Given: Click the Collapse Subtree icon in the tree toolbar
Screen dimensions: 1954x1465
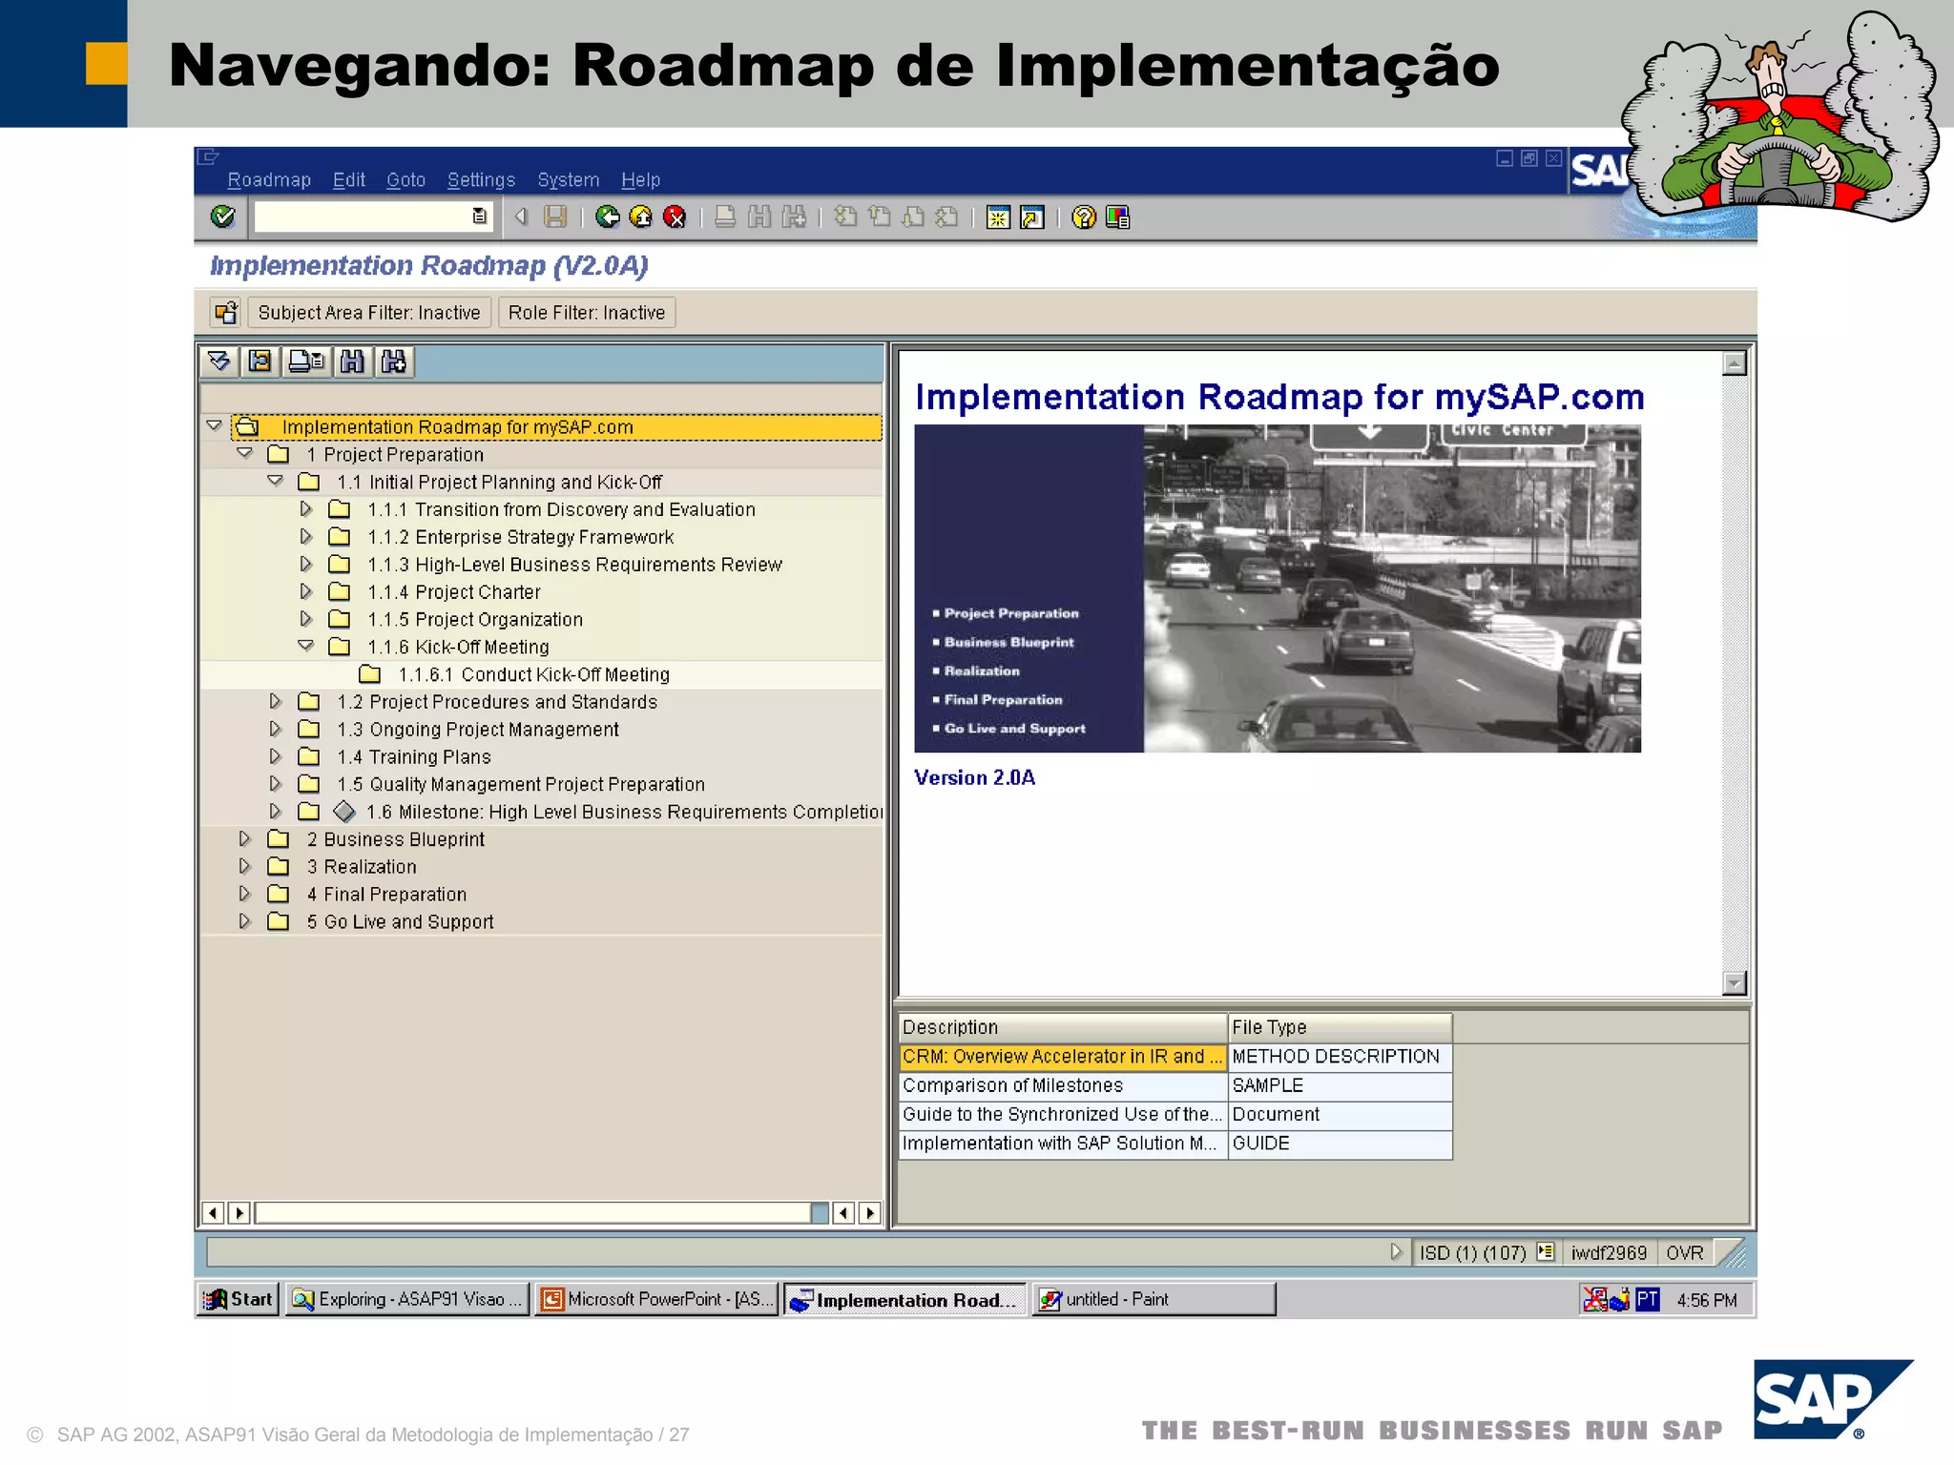Looking at the screenshot, I should [260, 361].
